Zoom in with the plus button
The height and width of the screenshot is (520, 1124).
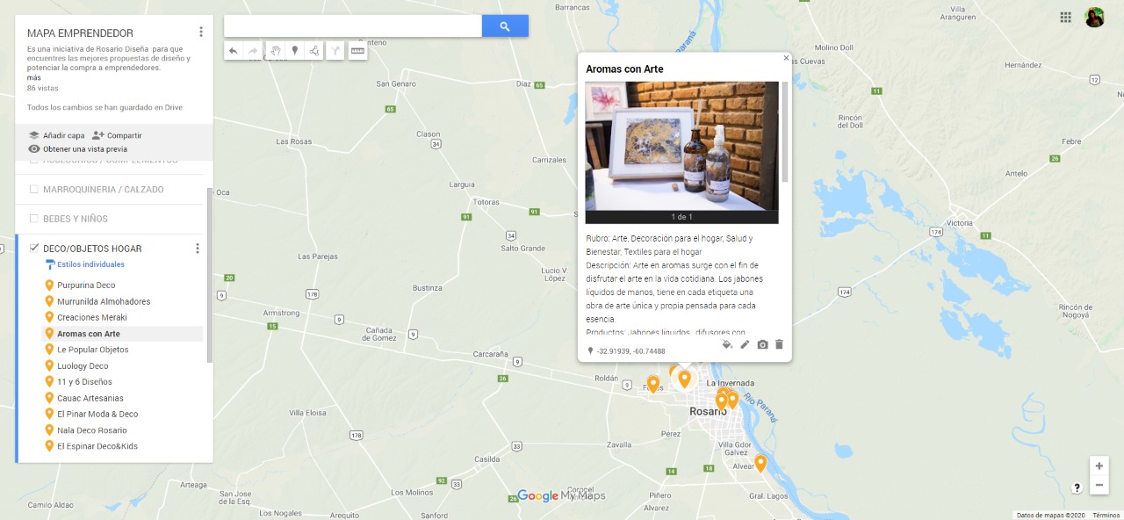point(1099,466)
